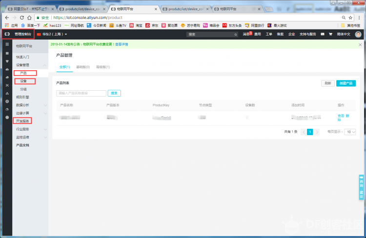Click the 创建产品 button
This screenshot has height=238, width=366.
(346, 83)
